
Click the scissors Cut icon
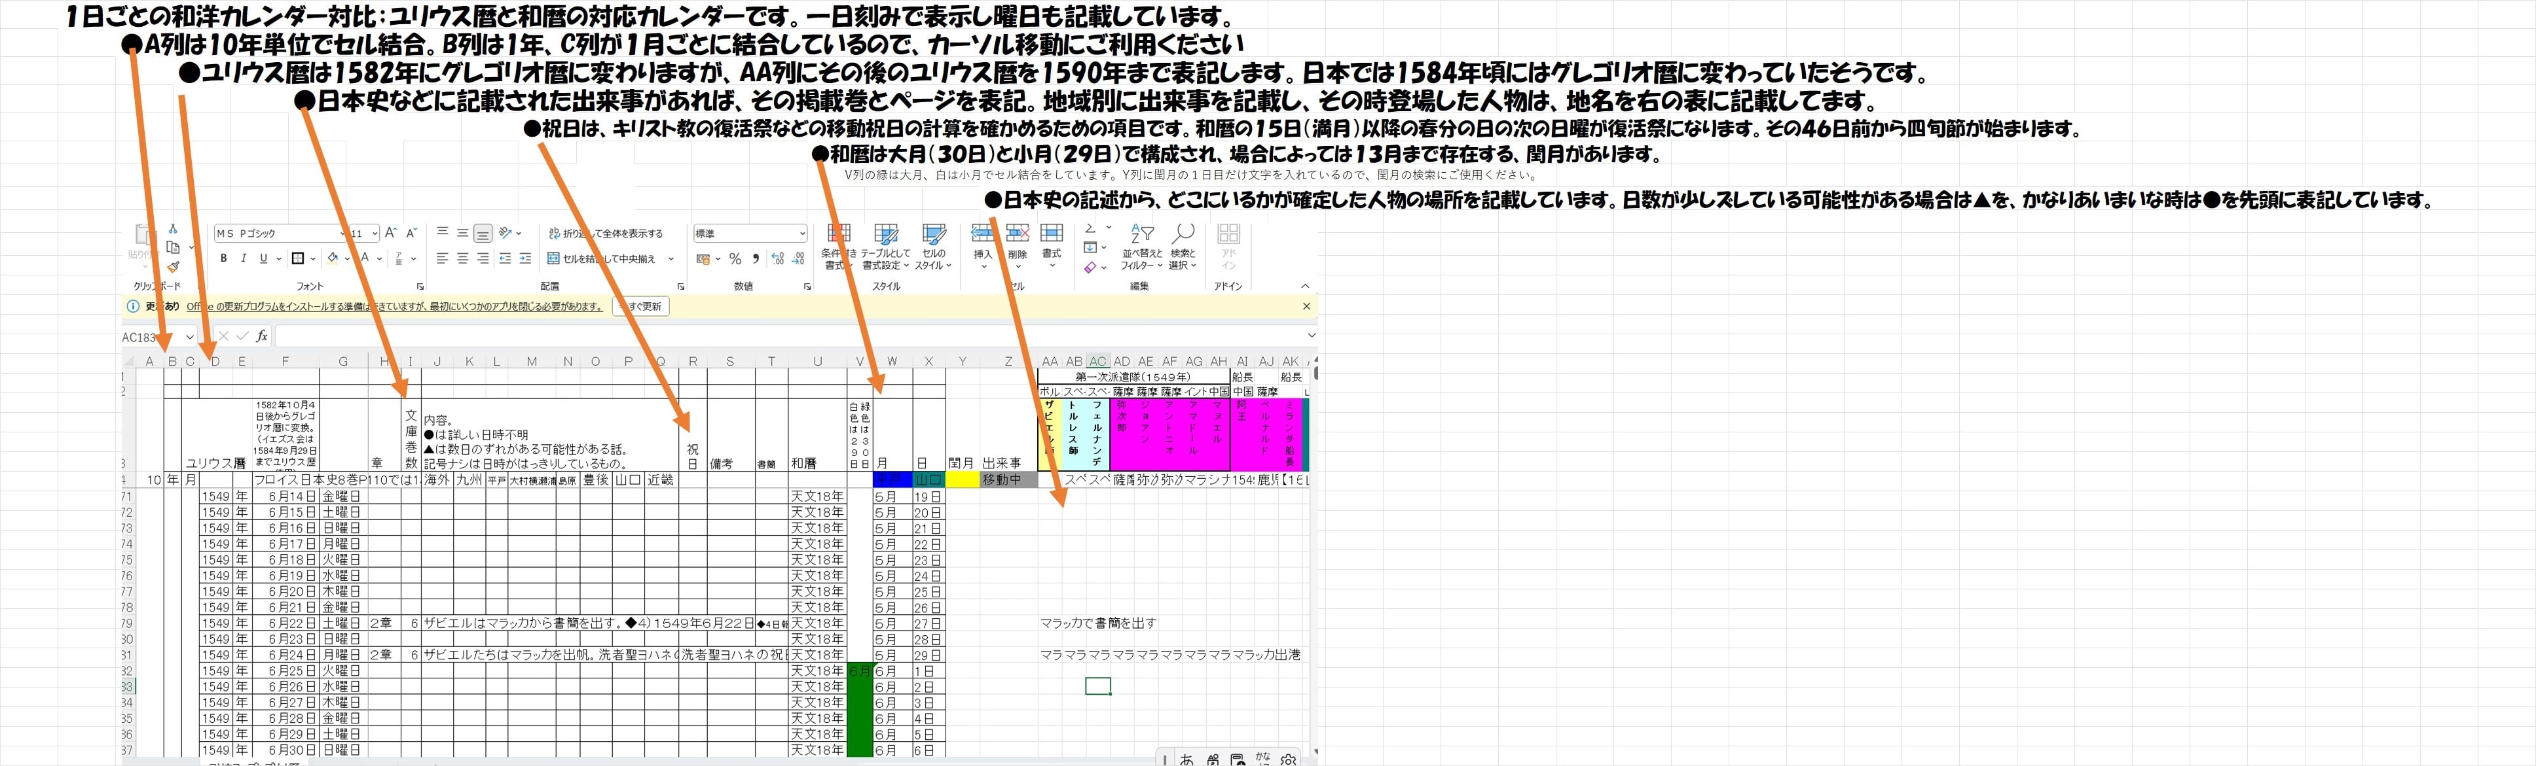point(174,229)
